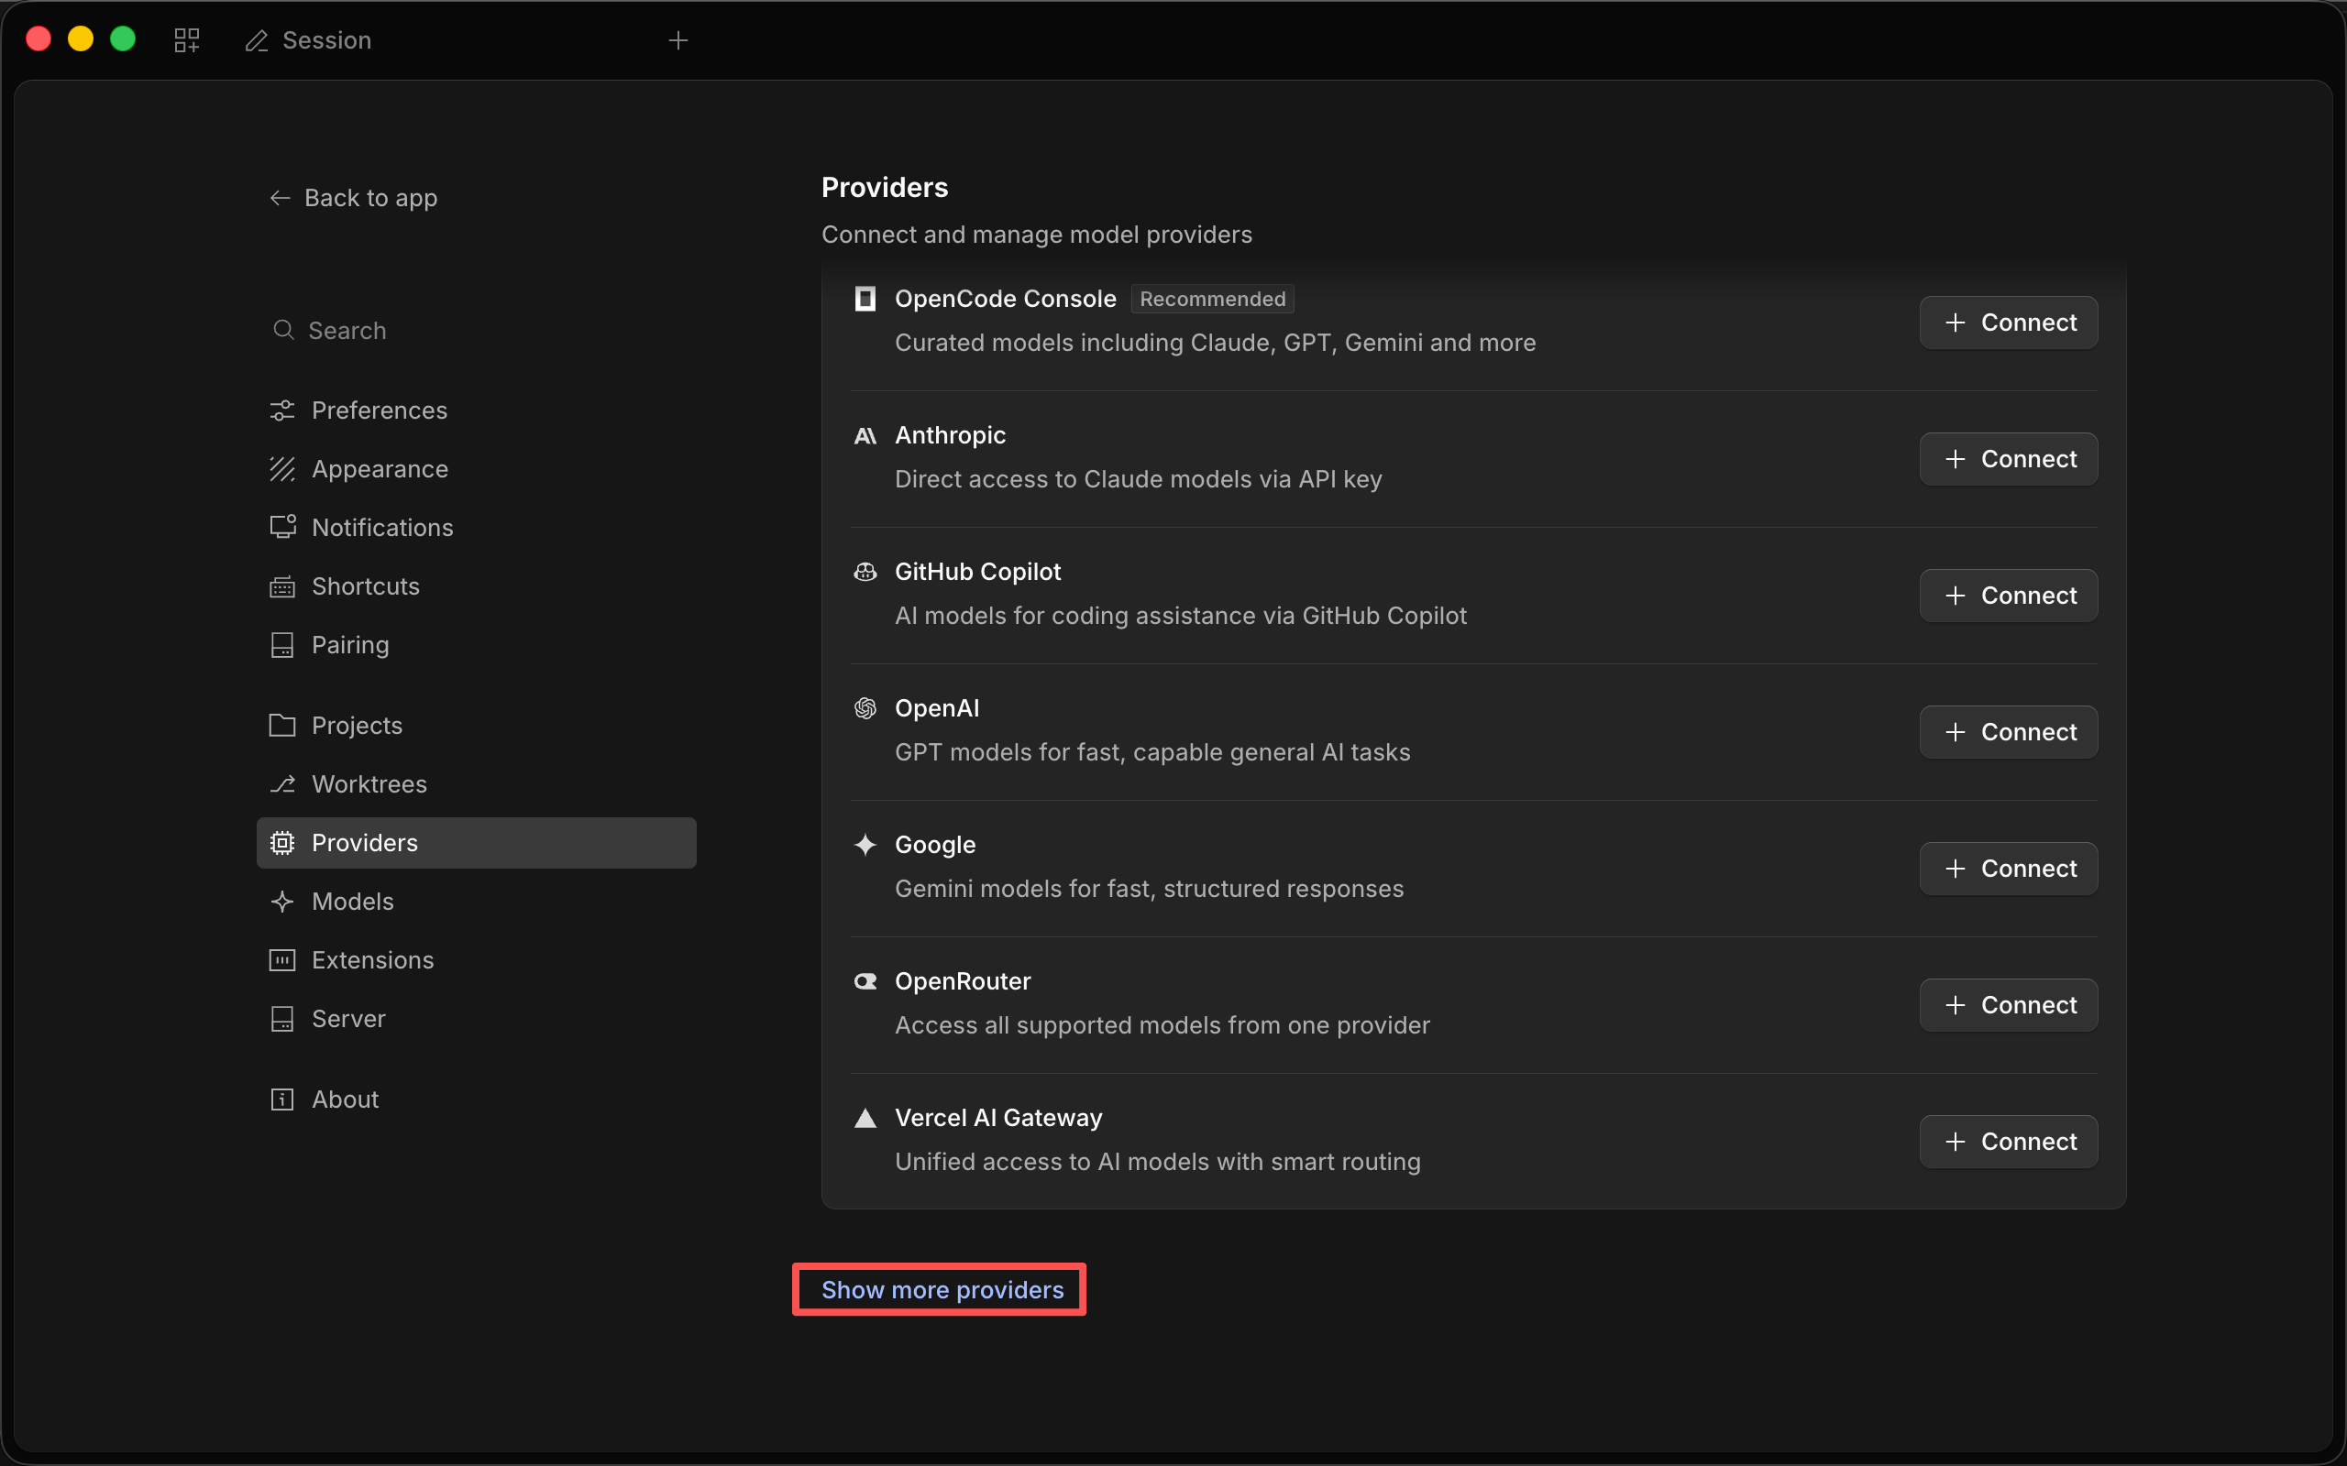Connect the OpenCode Console provider
The width and height of the screenshot is (2347, 1466).
(2009, 322)
